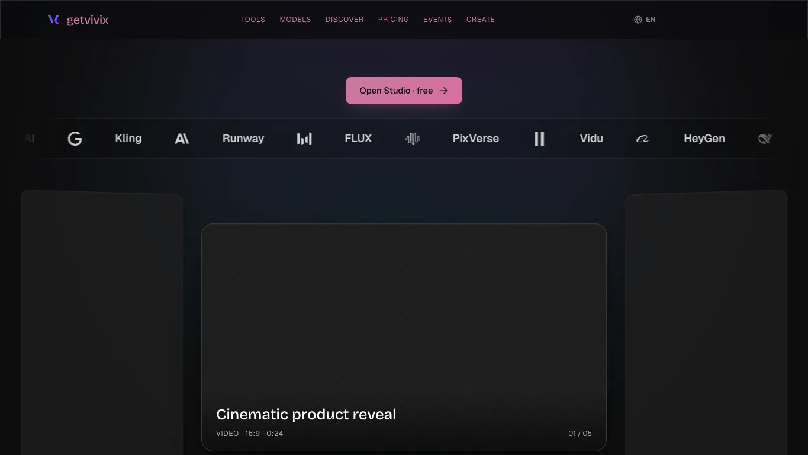Open the globe language selector
Viewport: 808px width, 455px height.
click(638, 20)
